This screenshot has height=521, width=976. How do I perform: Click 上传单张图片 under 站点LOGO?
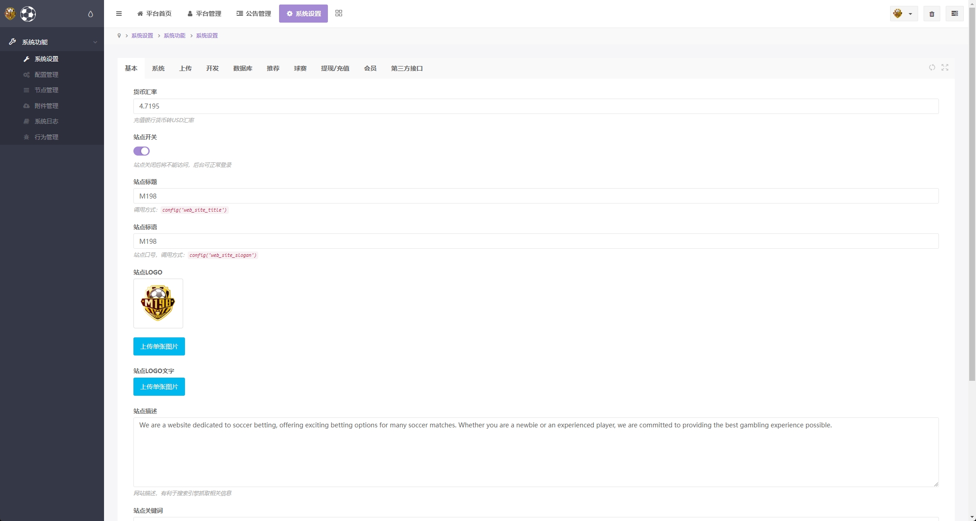point(159,346)
